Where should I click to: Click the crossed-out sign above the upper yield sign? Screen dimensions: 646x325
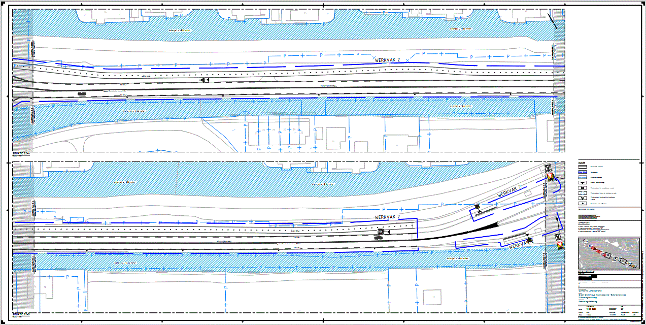pos(548,168)
